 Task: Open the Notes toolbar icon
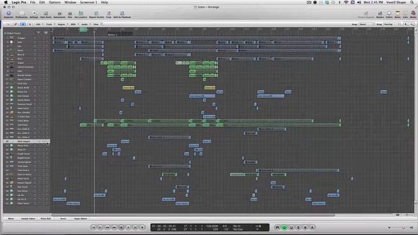click(x=398, y=14)
